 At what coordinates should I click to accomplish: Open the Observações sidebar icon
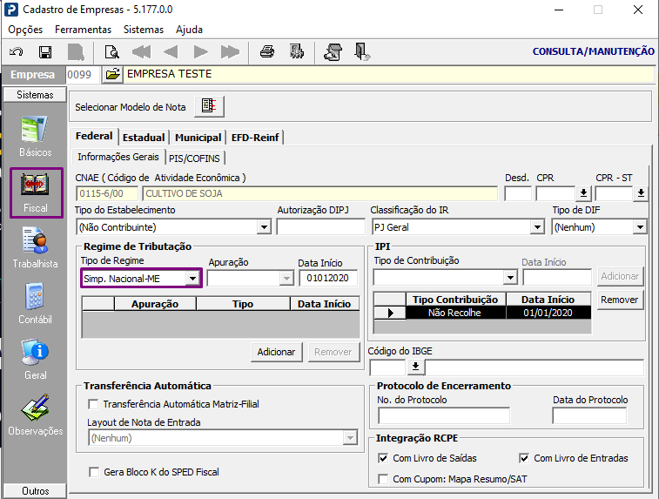click(x=35, y=415)
